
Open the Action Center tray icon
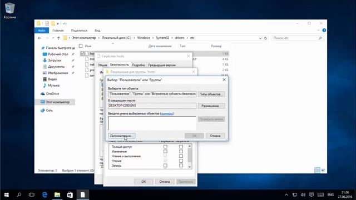(x=311, y=195)
